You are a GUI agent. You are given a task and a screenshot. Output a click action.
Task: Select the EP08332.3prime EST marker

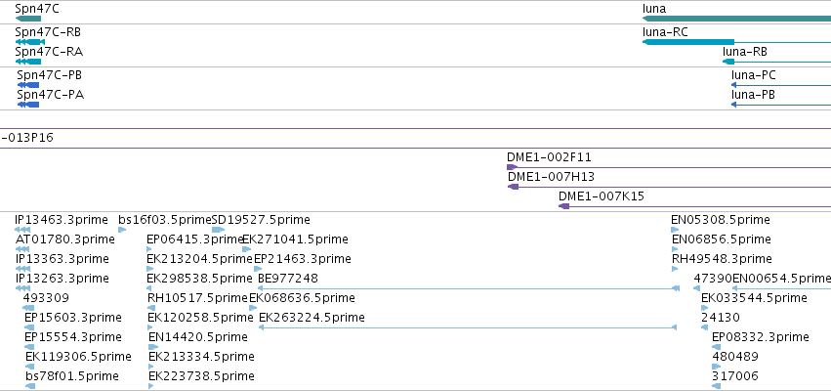coord(717,347)
